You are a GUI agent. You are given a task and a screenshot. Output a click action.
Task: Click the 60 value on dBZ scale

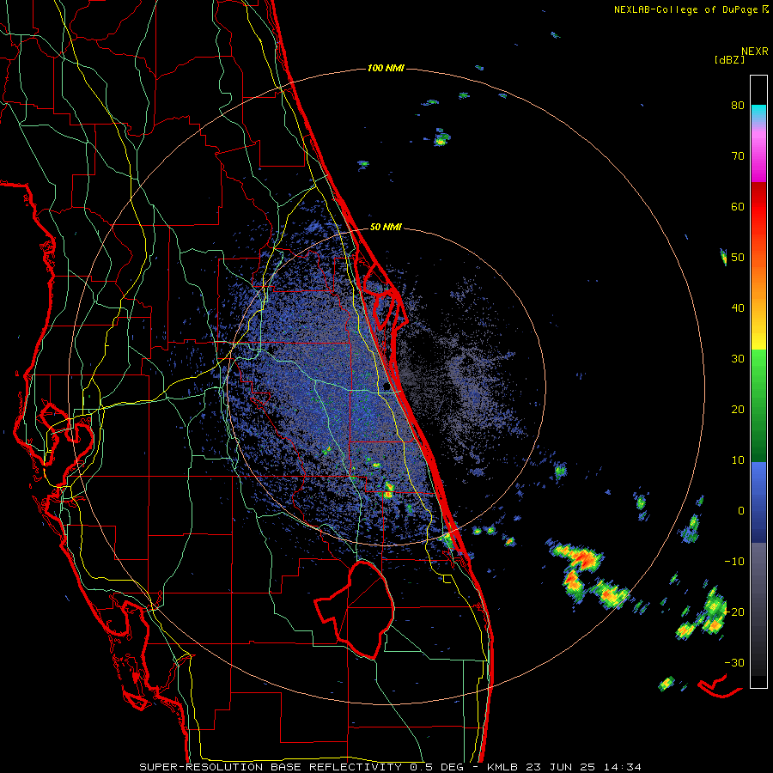[738, 206]
